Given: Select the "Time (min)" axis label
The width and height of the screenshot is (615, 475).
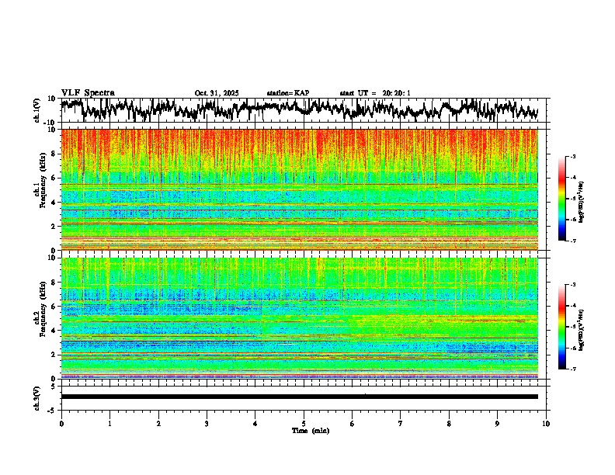Looking at the screenshot, I should pos(311,431).
